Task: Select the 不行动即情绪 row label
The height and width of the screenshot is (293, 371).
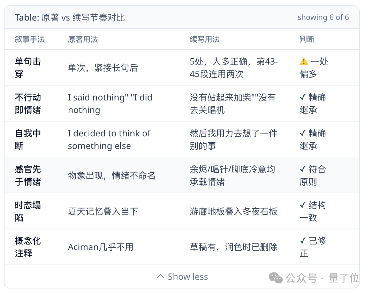Action: point(28,104)
